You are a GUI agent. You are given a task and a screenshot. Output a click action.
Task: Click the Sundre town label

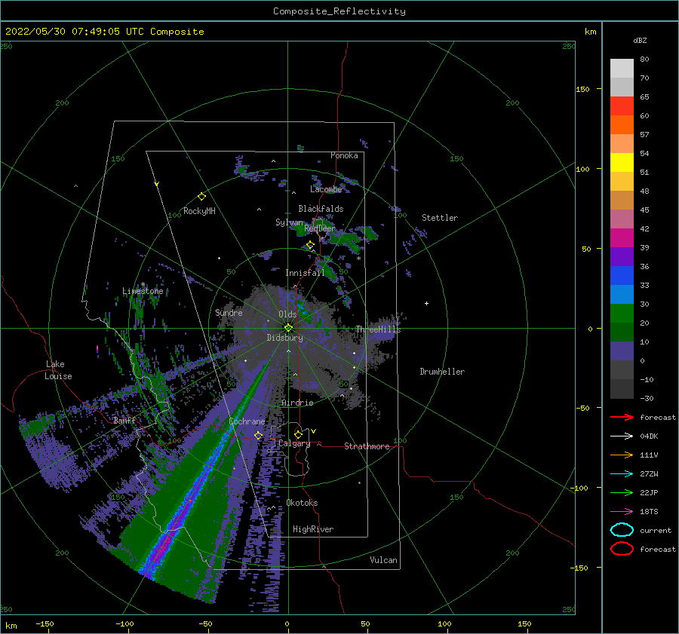pos(229,312)
